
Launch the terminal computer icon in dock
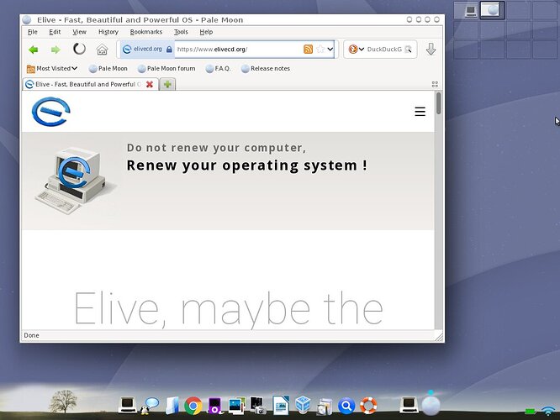pos(128,405)
